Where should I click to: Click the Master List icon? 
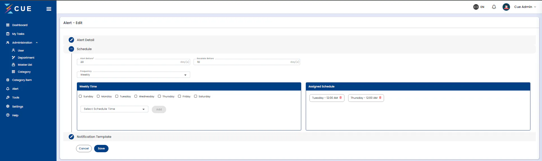13,65
